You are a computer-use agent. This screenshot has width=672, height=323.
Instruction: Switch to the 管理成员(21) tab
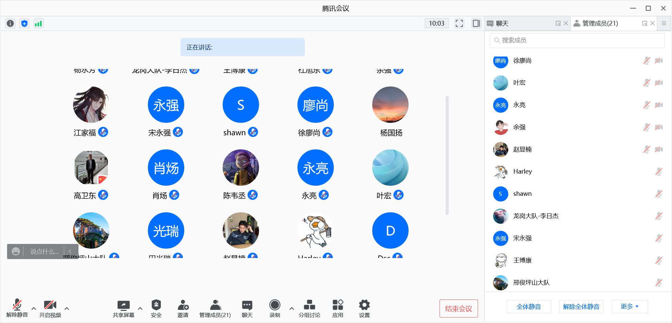point(600,24)
